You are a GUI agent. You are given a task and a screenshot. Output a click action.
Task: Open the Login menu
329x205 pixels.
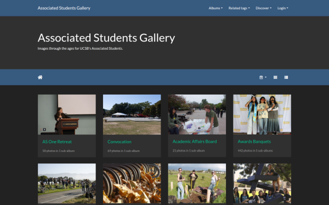tap(282, 8)
